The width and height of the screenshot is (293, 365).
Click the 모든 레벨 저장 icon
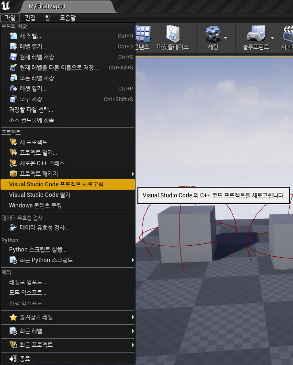13,78
